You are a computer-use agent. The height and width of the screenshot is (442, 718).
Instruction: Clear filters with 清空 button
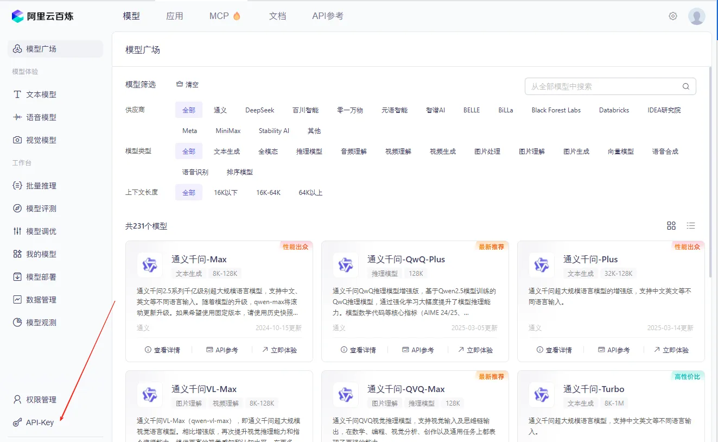(188, 85)
